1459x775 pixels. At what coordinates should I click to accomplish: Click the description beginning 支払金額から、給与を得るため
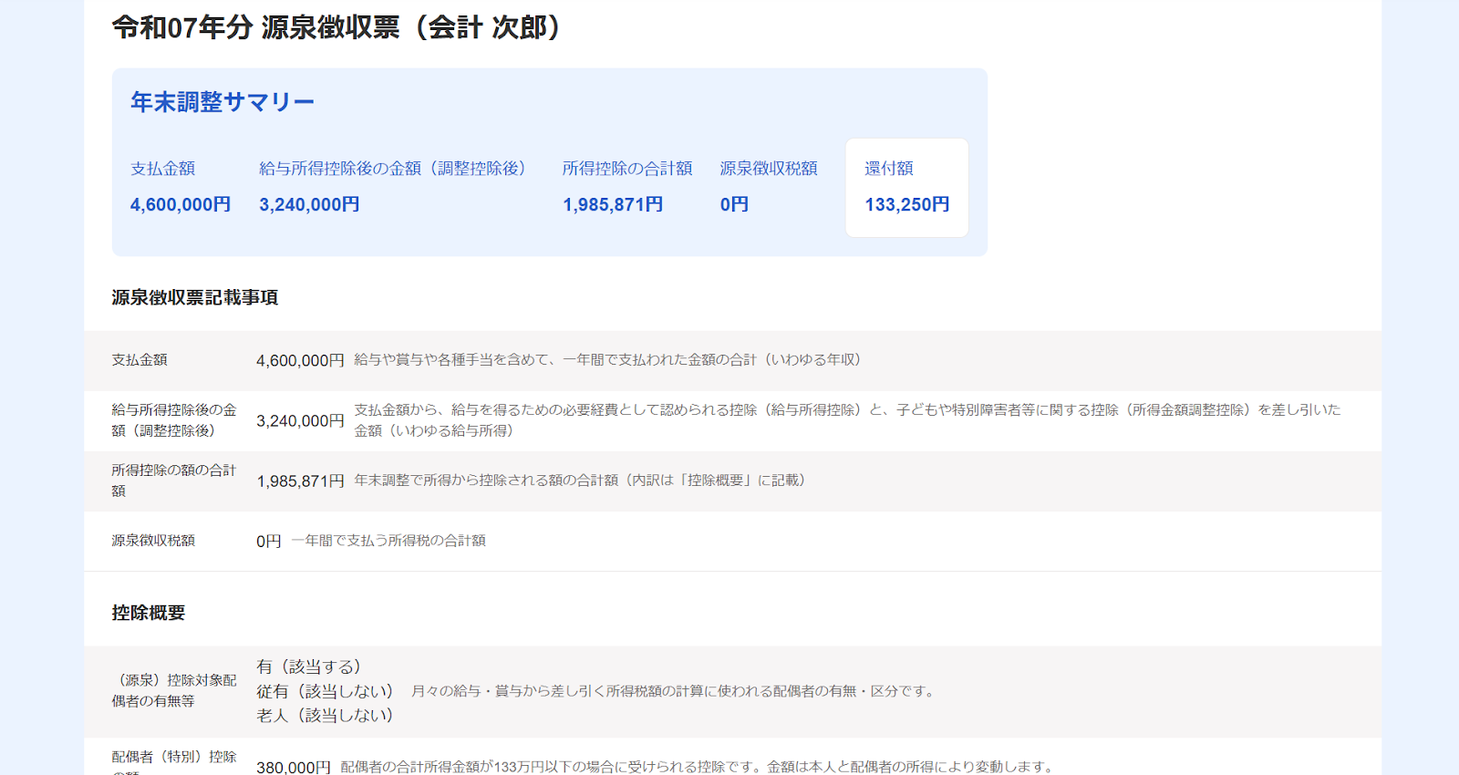coord(848,420)
